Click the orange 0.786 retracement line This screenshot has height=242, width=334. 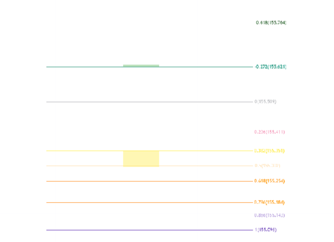pos(149,202)
